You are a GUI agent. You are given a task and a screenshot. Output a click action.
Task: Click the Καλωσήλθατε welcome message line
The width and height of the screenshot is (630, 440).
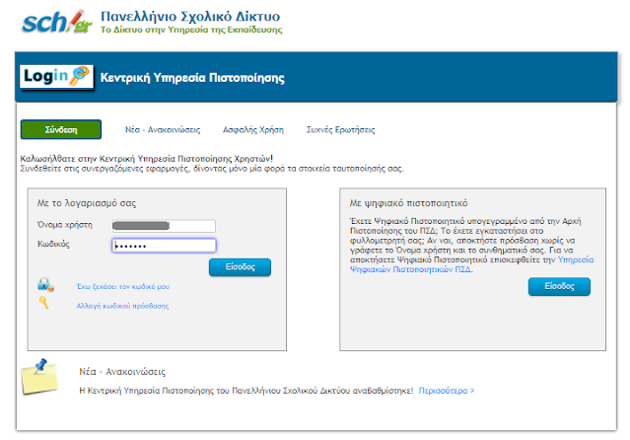click(147, 159)
